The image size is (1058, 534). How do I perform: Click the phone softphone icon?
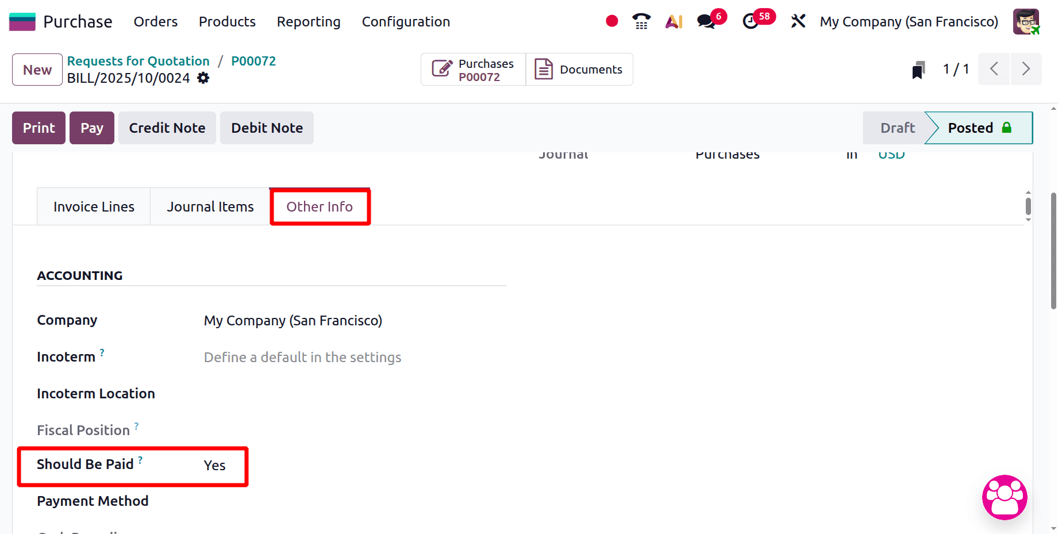coord(641,21)
